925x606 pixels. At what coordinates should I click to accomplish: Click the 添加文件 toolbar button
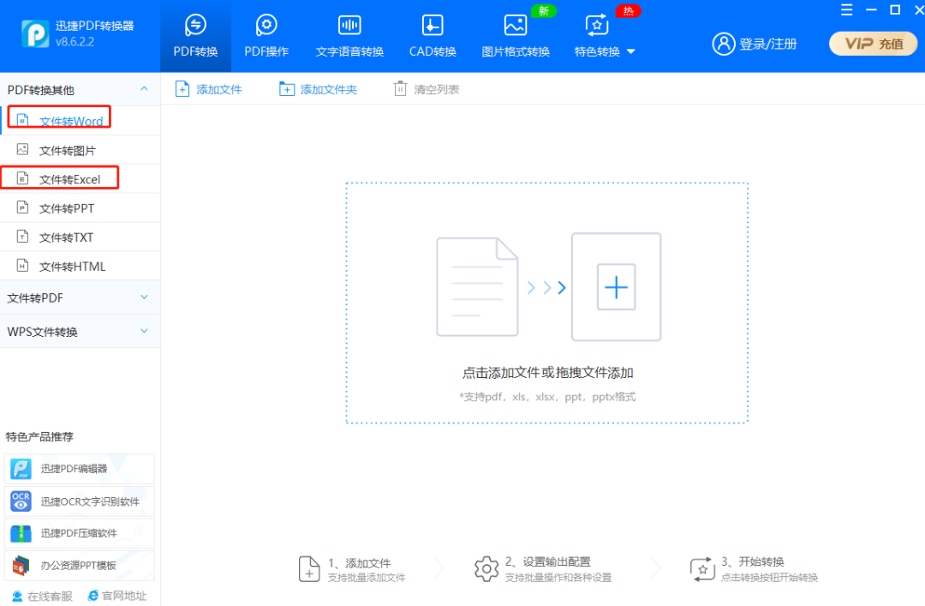[208, 88]
